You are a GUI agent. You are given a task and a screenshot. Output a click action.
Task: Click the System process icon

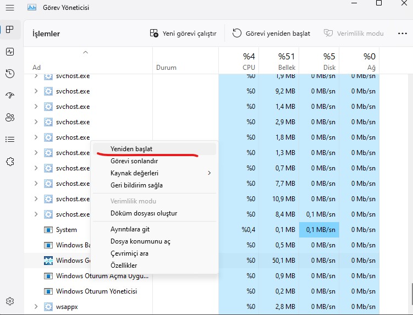(48, 230)
